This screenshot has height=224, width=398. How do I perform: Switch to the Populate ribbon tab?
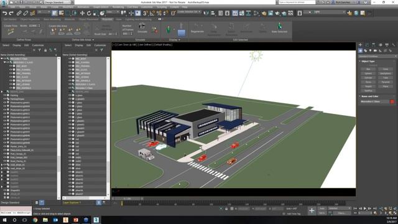(x=107, y=19)
